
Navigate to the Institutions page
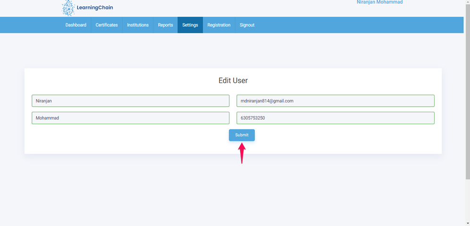(138, 25)
